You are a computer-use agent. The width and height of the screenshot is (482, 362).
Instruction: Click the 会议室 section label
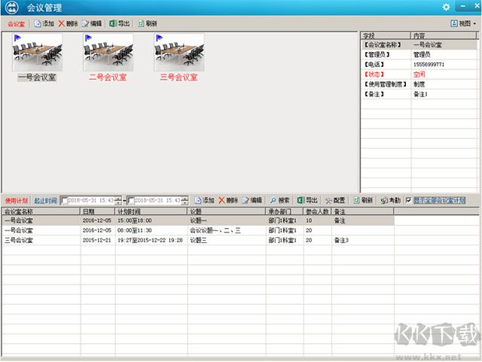pos(17,24)
